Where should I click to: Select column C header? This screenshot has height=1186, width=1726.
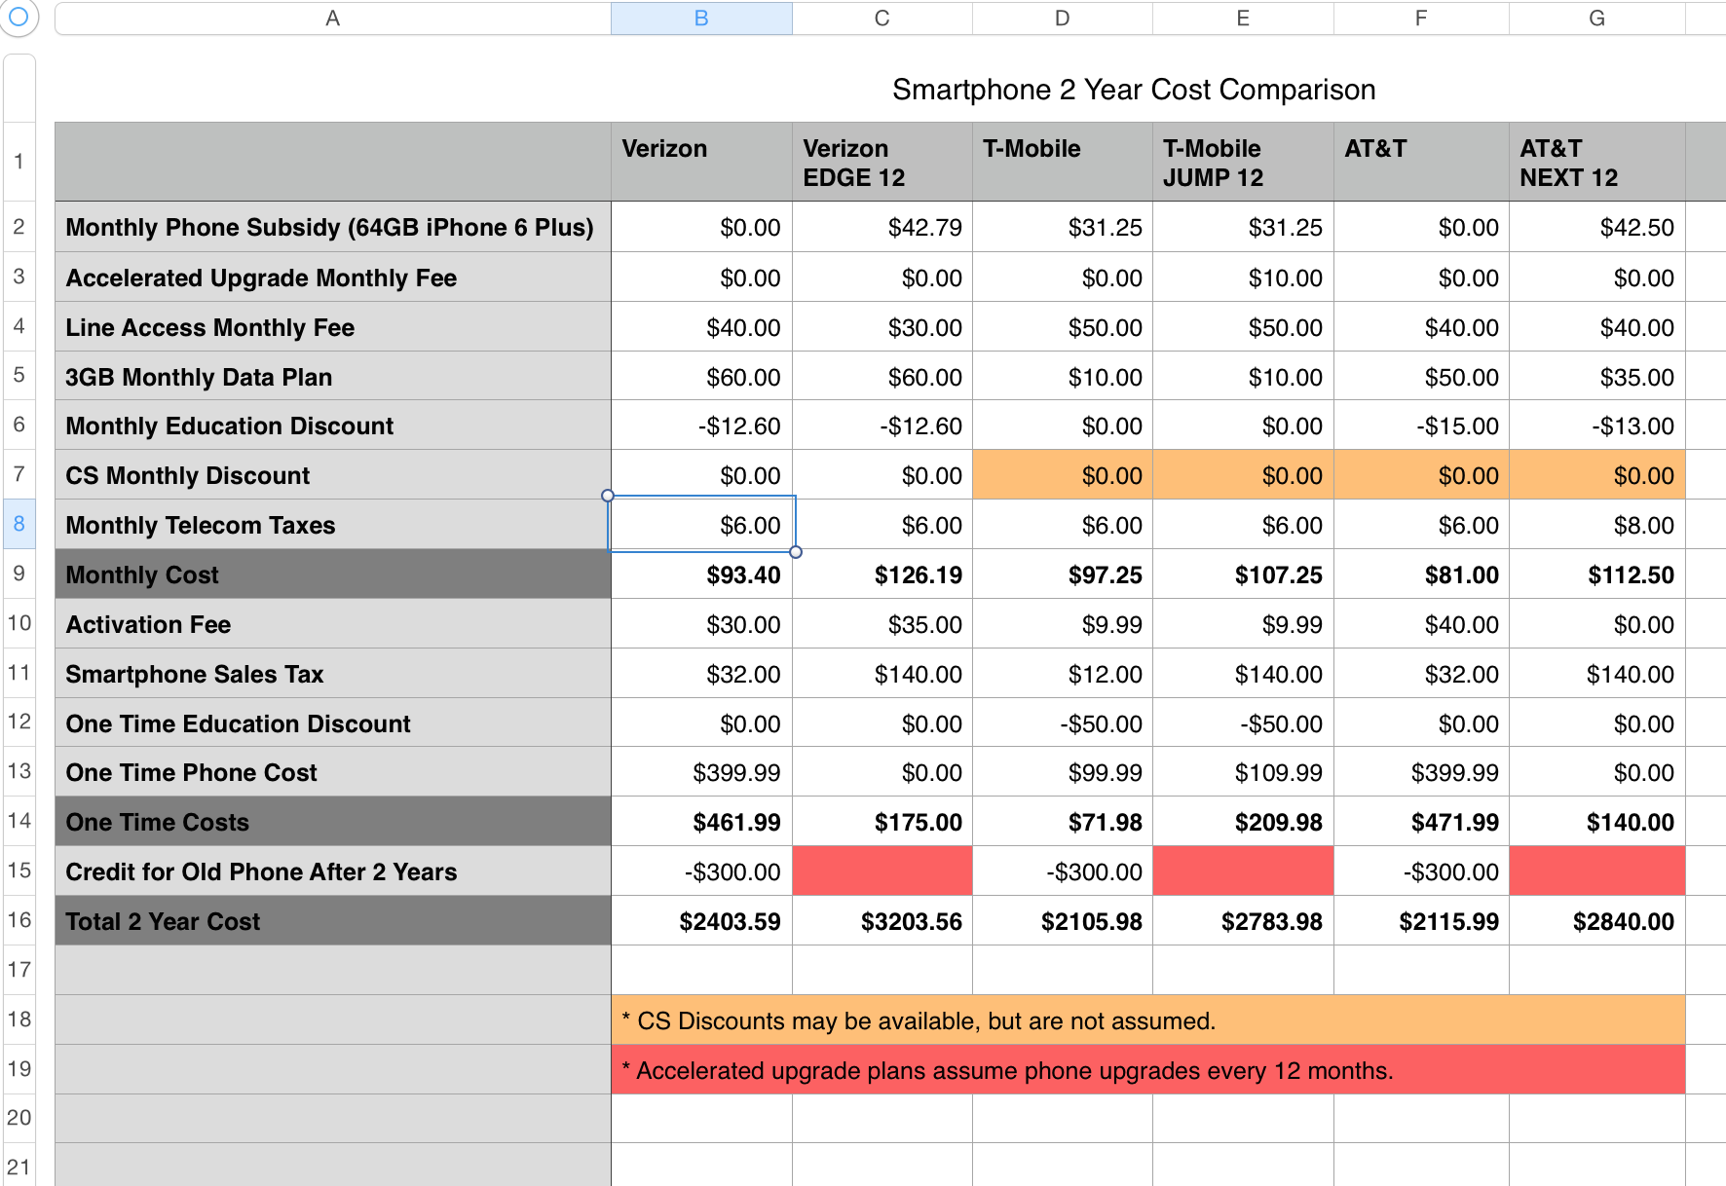882,19
